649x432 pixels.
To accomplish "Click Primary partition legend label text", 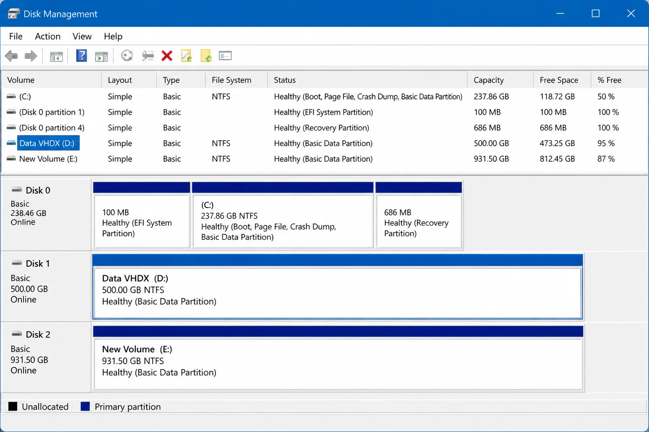I will pyautogui.click(x=128, y=407).
